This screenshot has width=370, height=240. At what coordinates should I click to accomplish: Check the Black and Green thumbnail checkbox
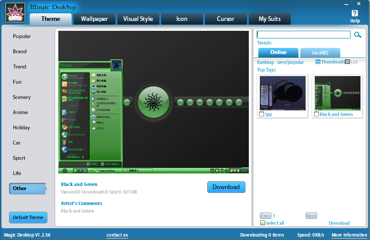point(316,114)
